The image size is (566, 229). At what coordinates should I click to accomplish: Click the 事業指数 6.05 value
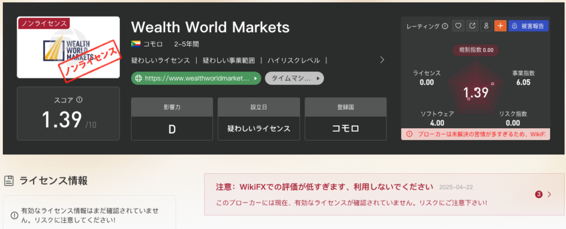(523, 82)
